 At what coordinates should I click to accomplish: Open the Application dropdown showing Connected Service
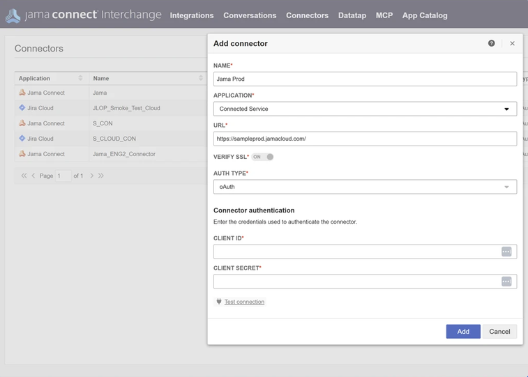point(365,109)
